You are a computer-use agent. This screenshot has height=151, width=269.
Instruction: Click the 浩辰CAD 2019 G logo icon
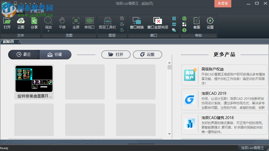click(x=190, y=100)
